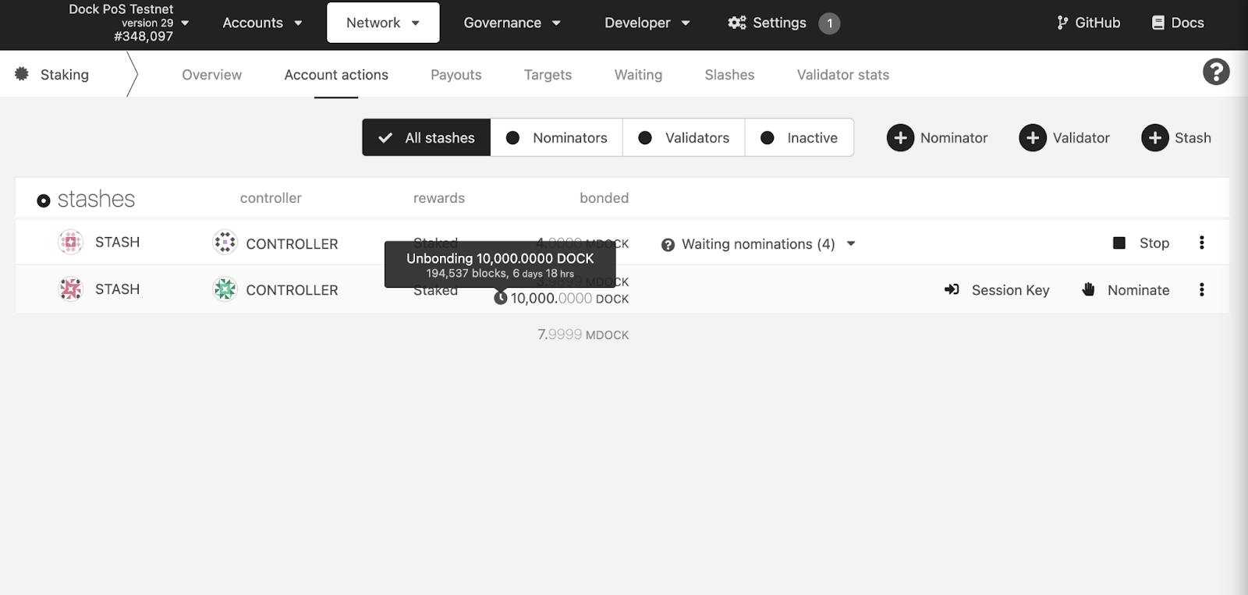The image size is (1248, 595).
Task: Select the Nominators filter
Action: (557, 137)
